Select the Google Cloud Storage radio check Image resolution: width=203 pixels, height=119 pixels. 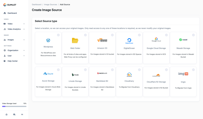tap(166, 35)
